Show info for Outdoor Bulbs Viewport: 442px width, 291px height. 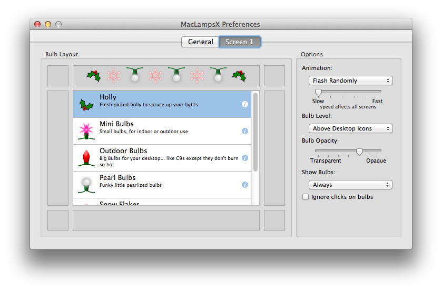(x=244, y=158)
